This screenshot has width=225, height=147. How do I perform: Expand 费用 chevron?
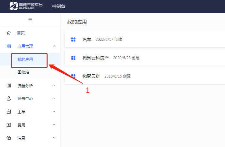click(x=54, y=124)
